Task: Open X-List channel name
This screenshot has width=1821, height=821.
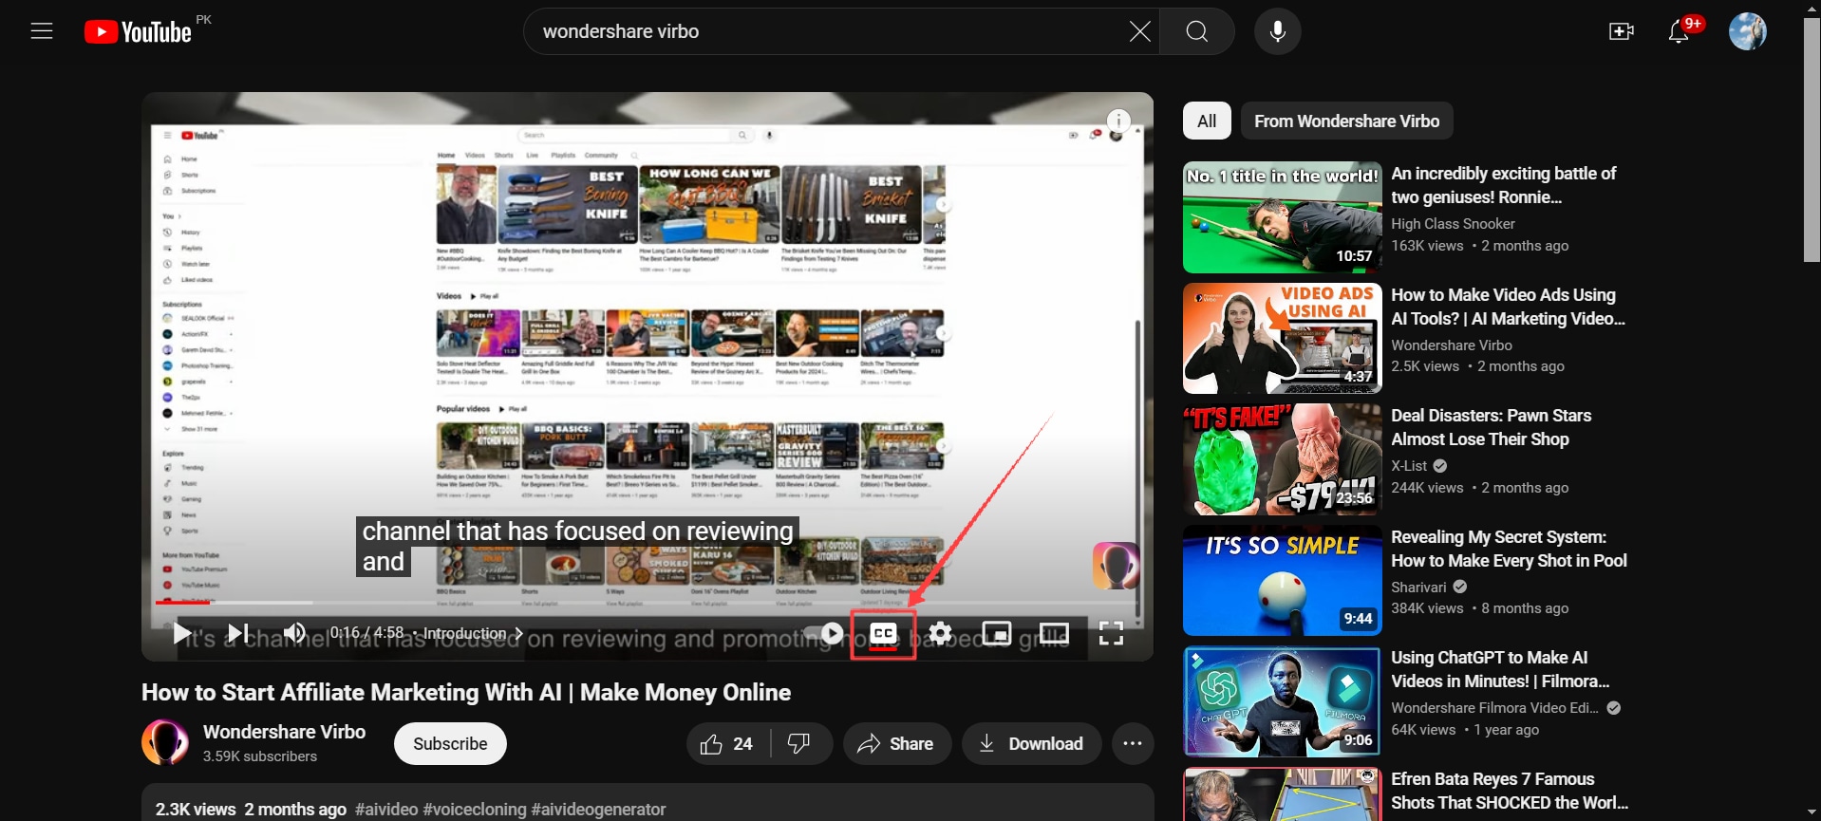Action: coord(1409,466)
